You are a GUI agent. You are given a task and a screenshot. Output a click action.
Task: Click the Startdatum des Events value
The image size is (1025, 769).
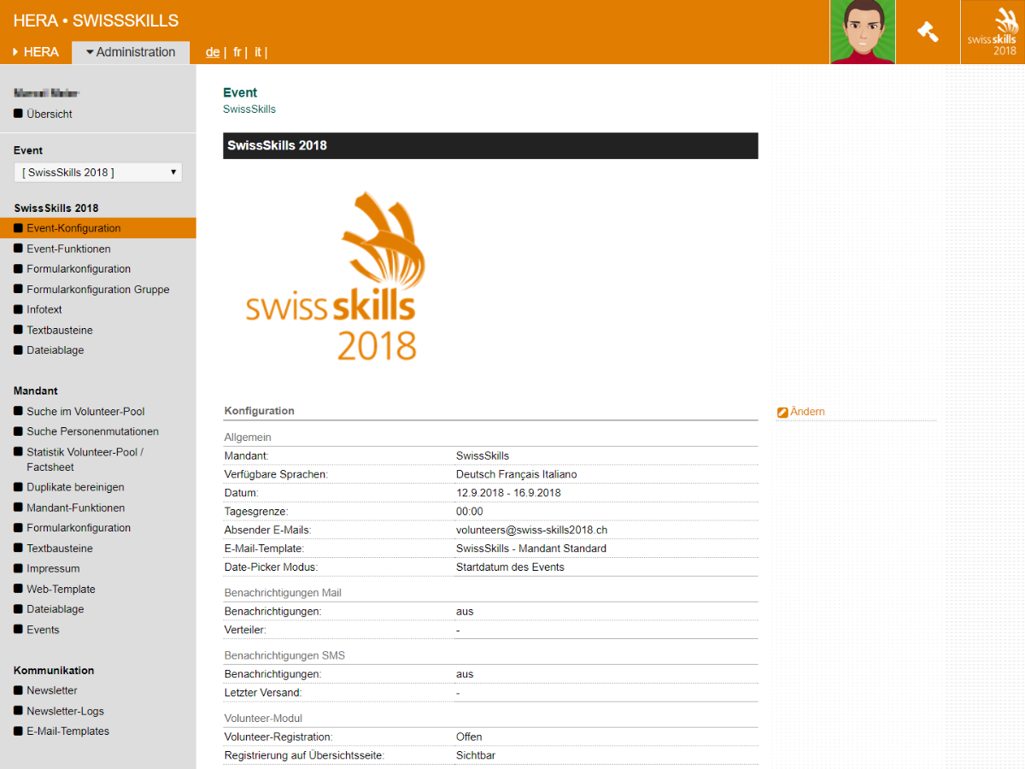510,567
